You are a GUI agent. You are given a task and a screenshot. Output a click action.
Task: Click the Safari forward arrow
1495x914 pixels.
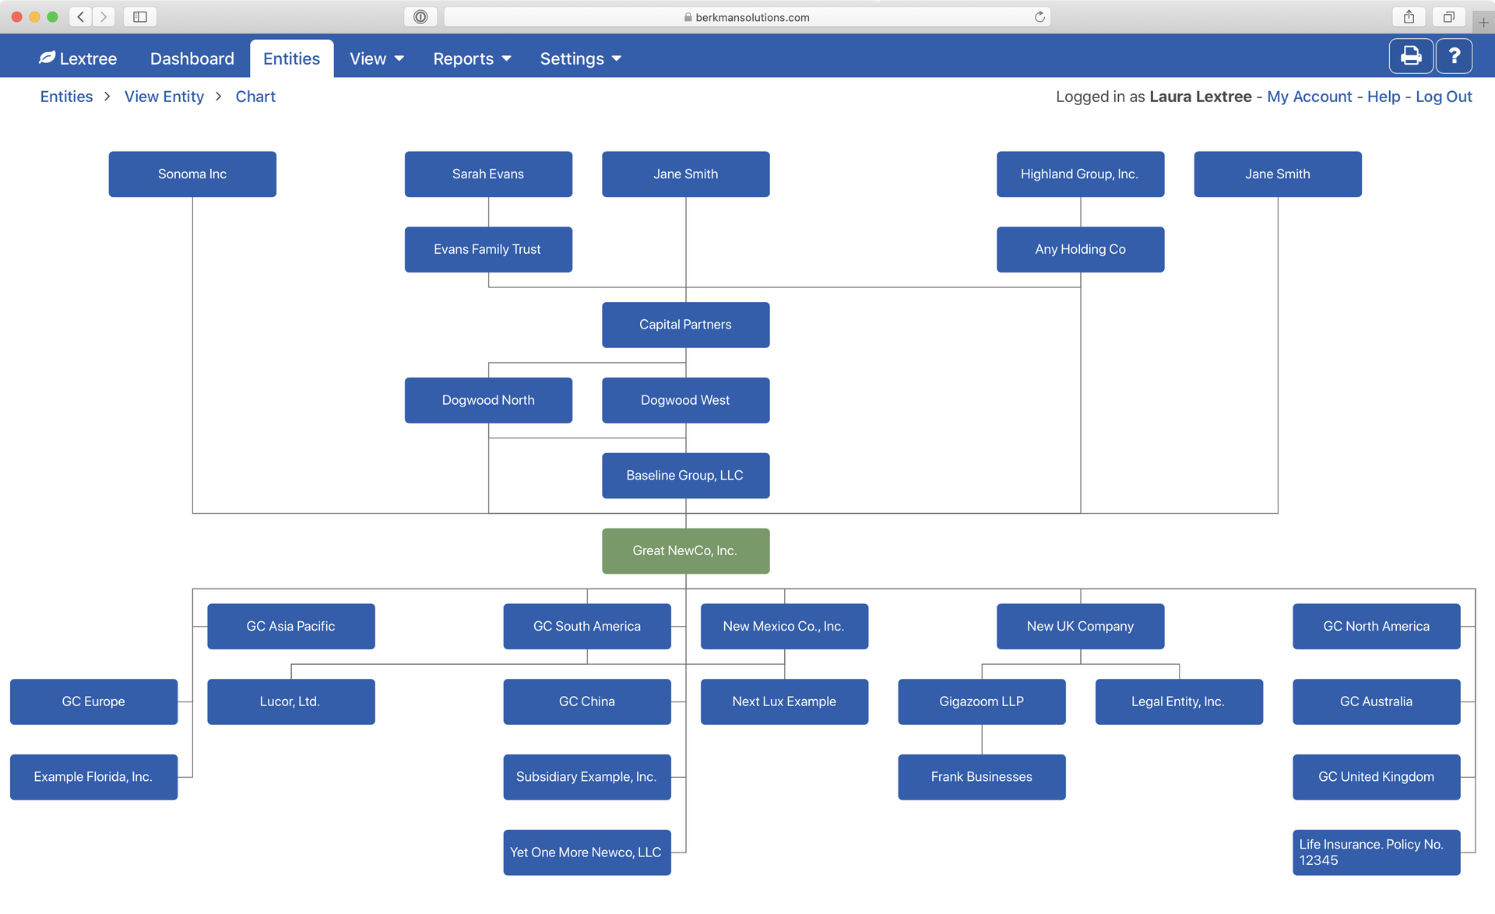click(104, 16)
